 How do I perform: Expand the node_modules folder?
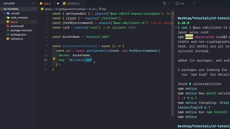pos(4,18)
